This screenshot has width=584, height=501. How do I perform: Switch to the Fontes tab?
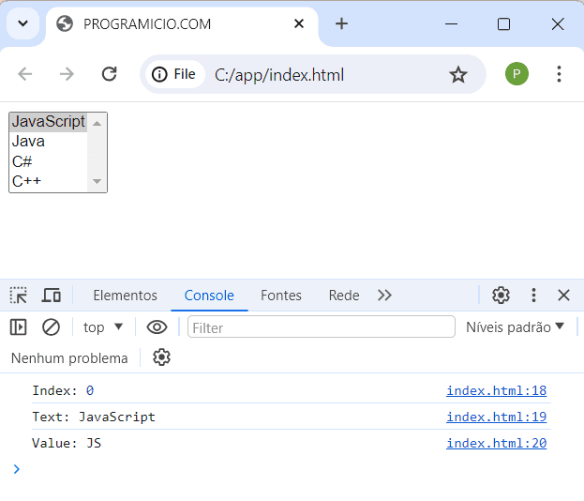pos(281,296)
